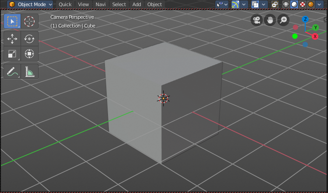
Task: Snap view to the X axis
Action: pyautogui.click(x=315, y=36)
